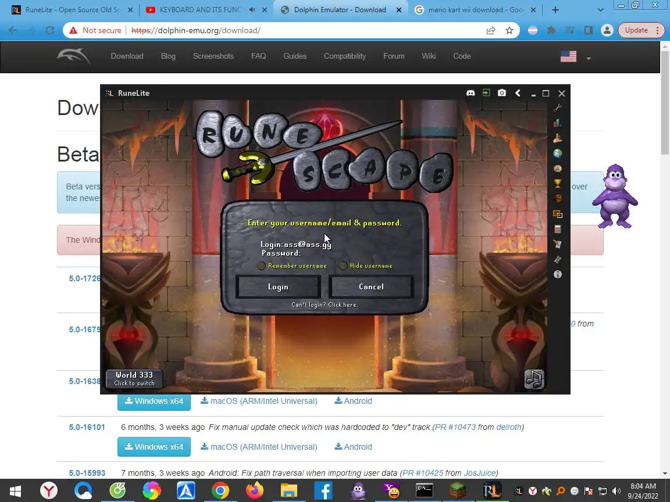Open 5.0-15993 version link

click(x=87, y=473)
